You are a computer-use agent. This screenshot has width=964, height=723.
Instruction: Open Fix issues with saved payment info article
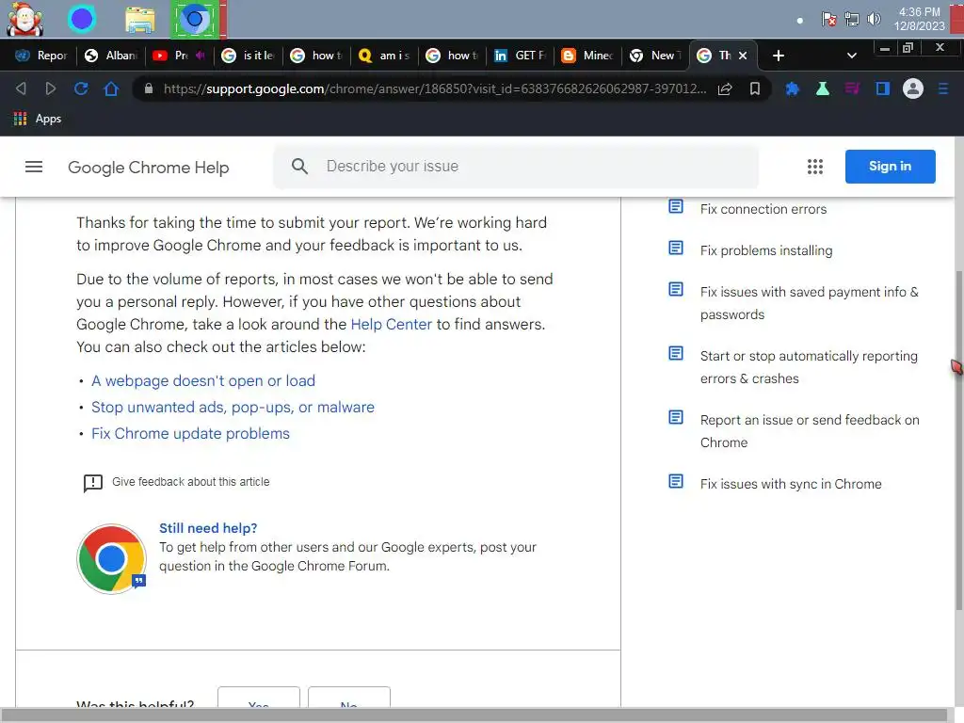point(809,303)
